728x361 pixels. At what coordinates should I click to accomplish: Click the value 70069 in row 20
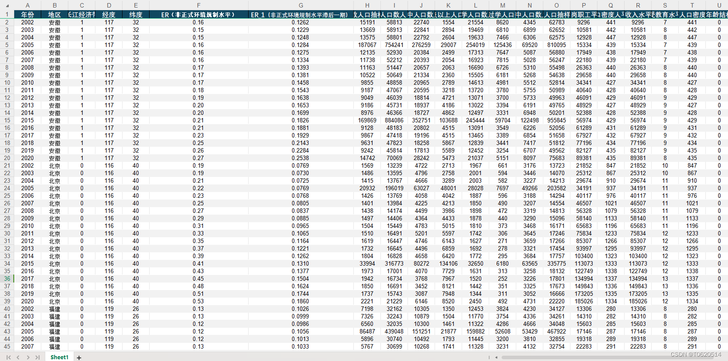(x=394, y=158)
